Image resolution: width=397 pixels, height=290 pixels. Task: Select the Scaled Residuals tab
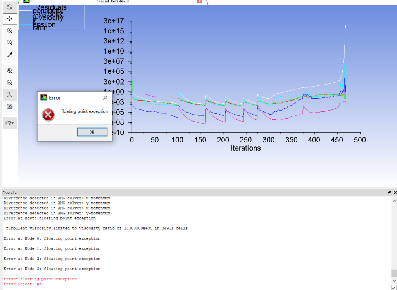[x=113, y=2]
